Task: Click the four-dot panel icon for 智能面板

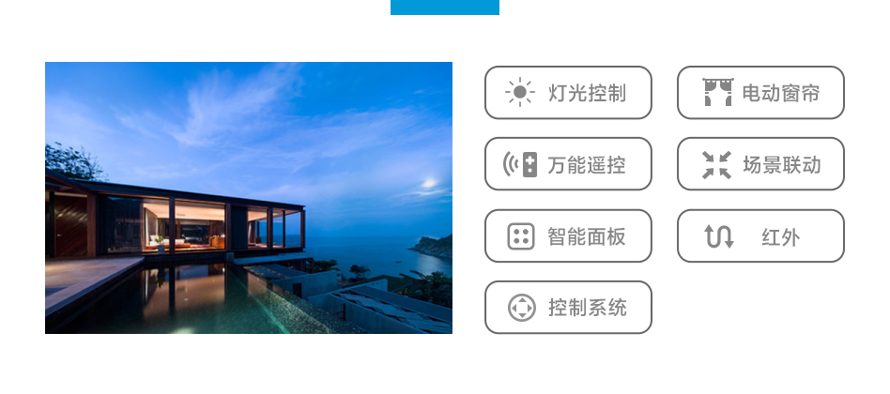Action: click(x=520, y=236)
